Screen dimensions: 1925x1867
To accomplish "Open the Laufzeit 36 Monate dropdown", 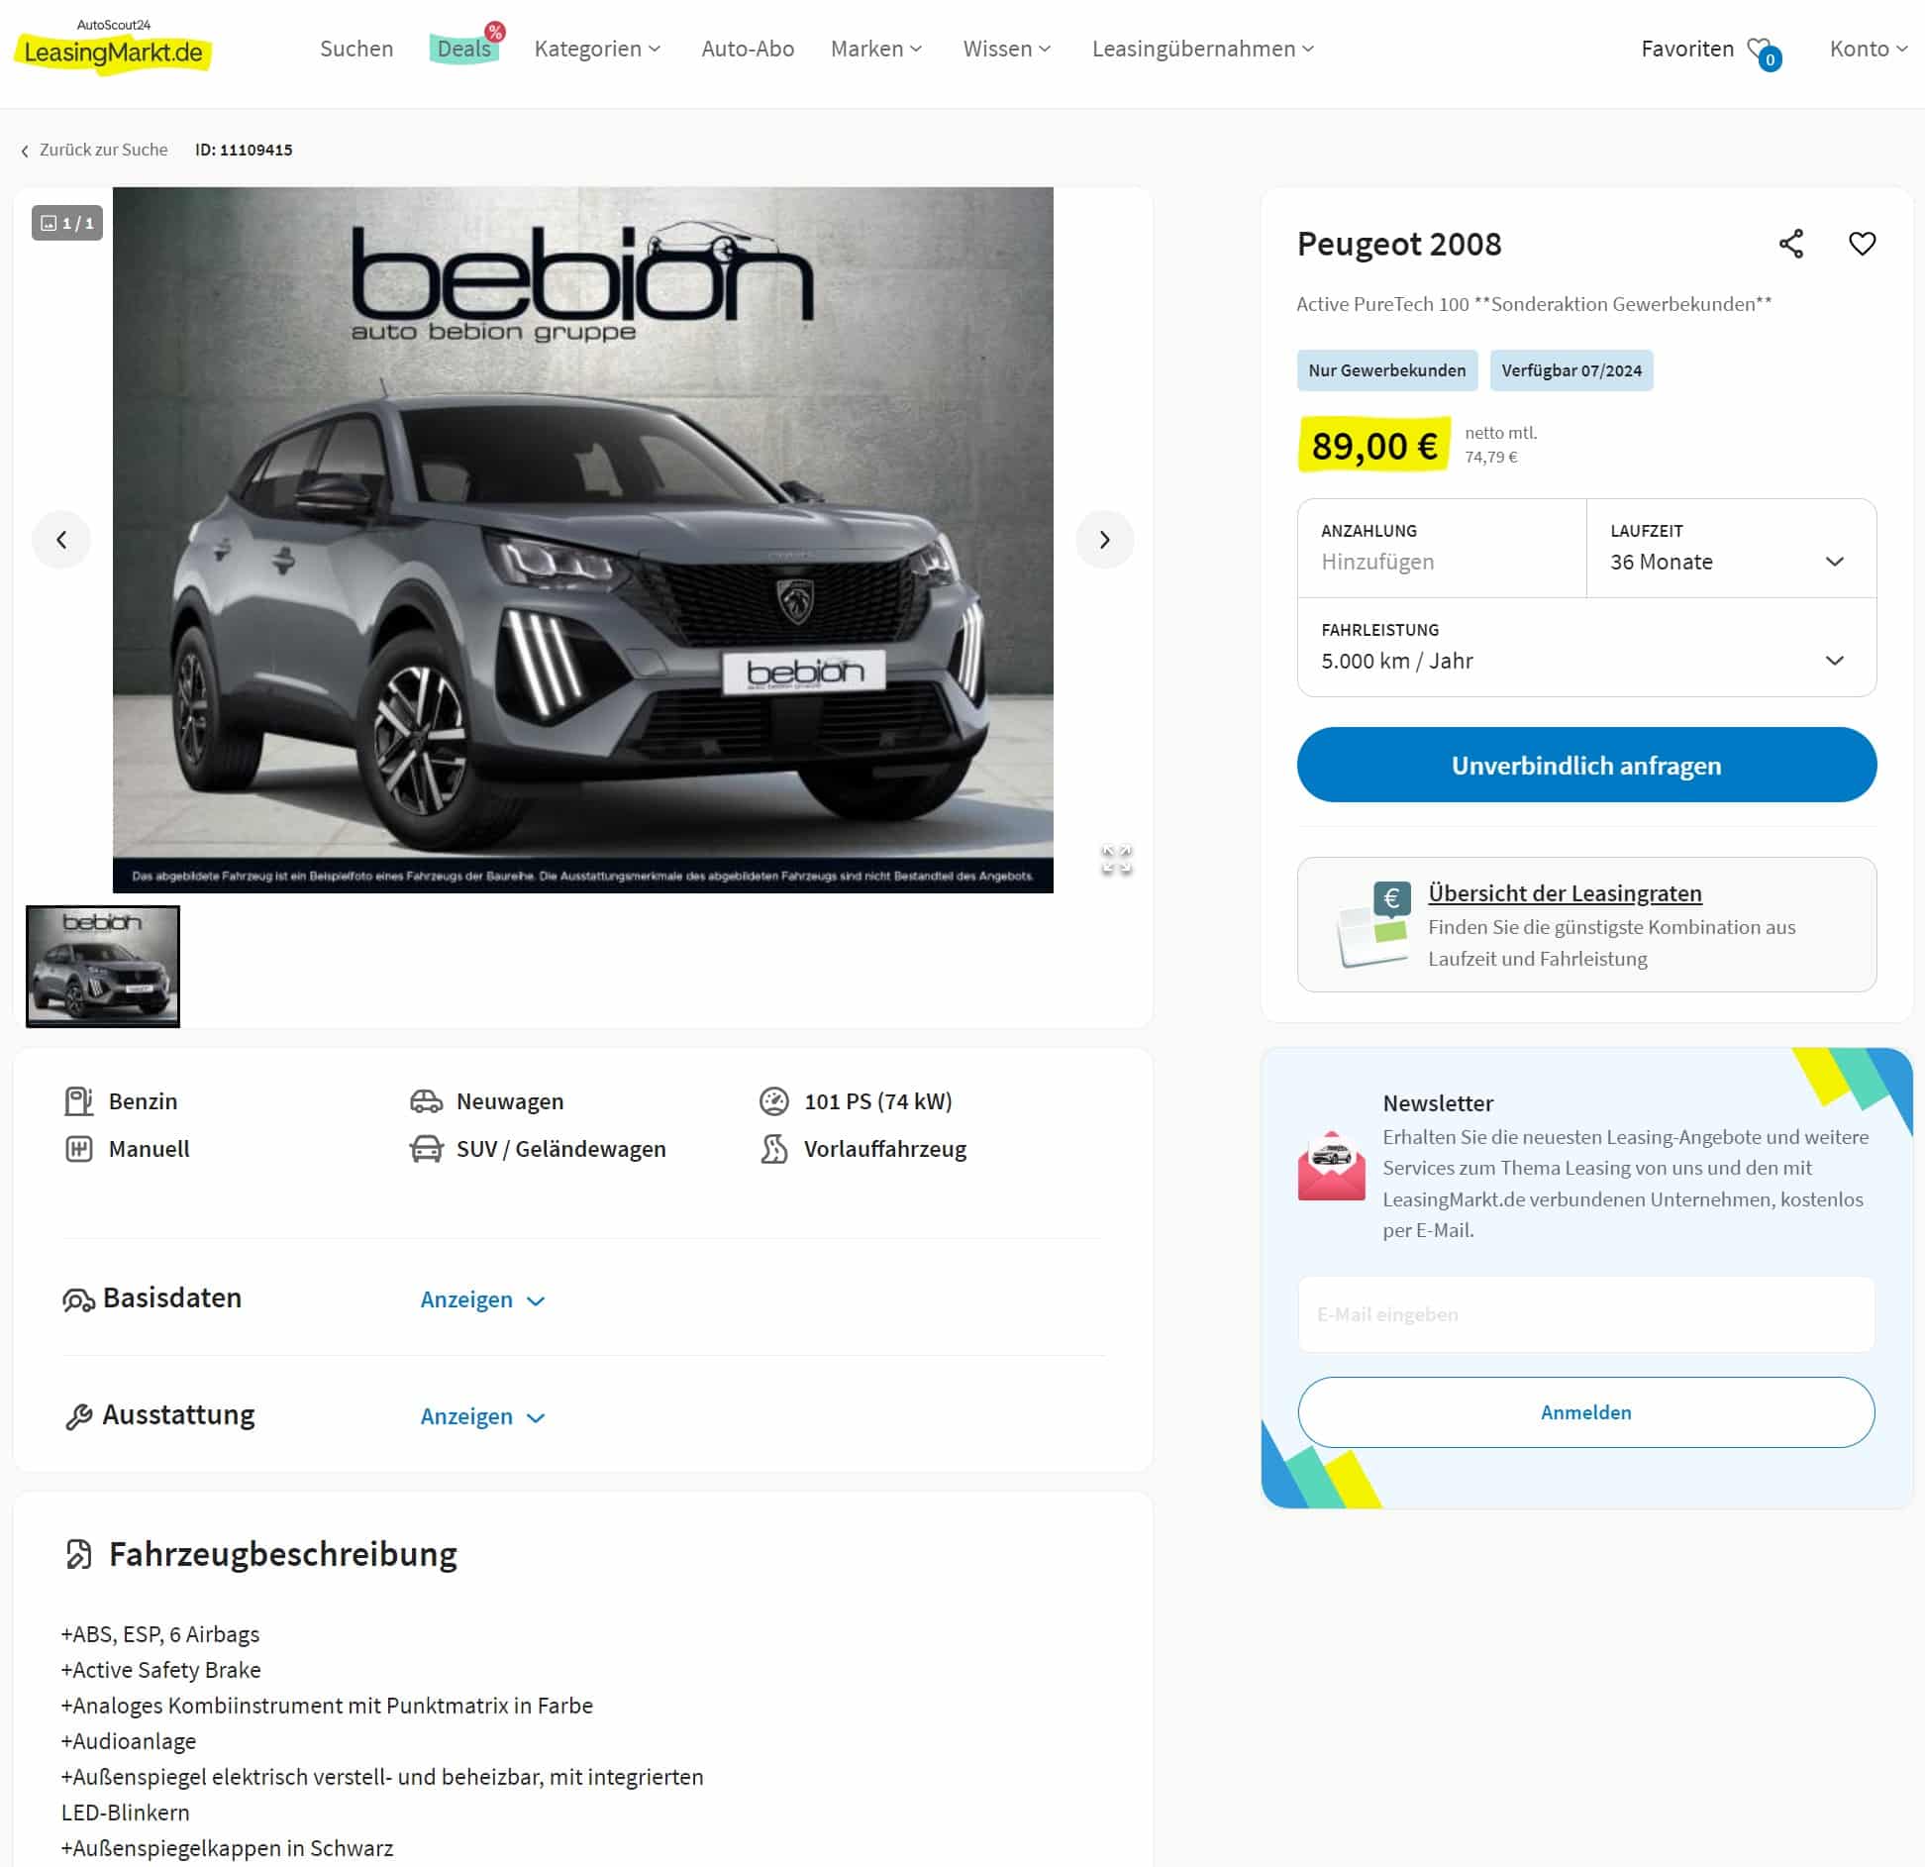I will click(x=1731, y=548).
